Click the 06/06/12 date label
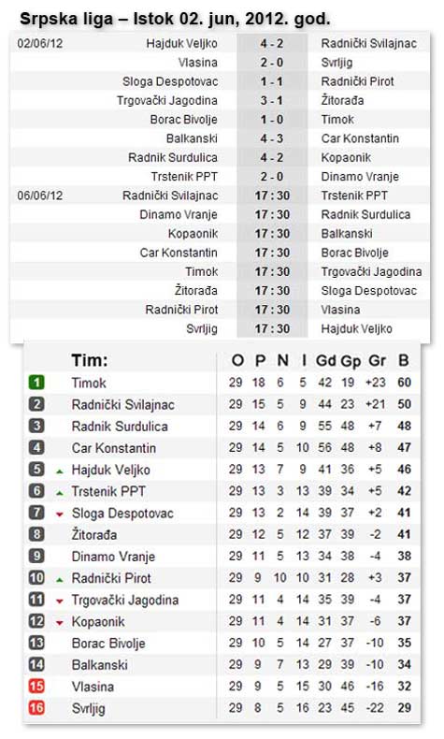444x739 pixels. (x=40, y=196)
